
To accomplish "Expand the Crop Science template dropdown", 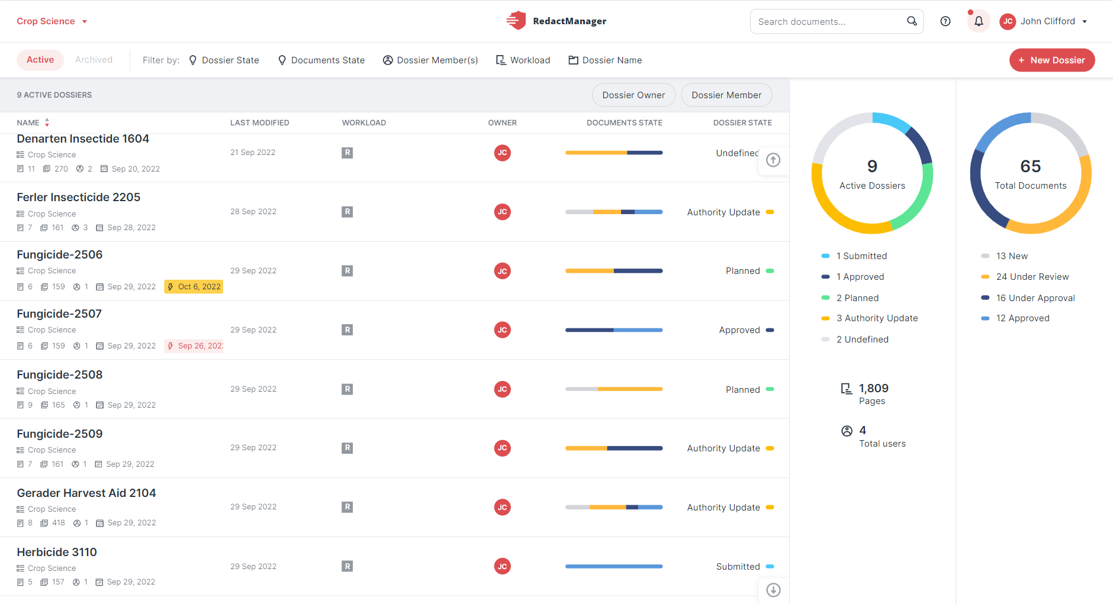I will (x=52, y=21).
